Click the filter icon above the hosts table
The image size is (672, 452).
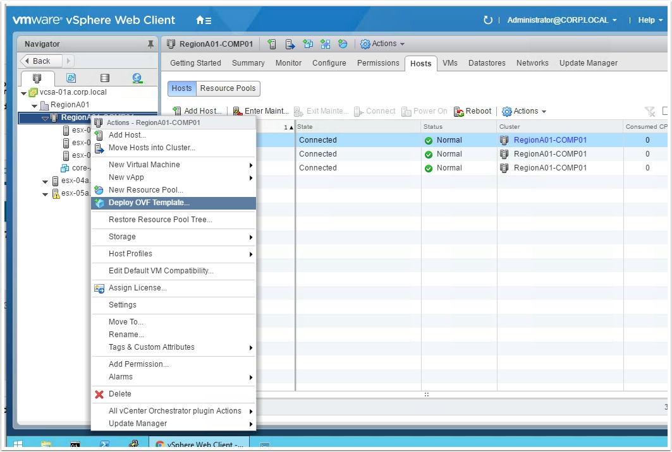click(650, 111)
